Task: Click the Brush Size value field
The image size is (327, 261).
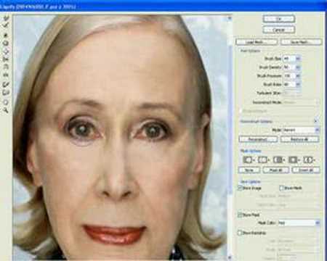Action: point(289,59)
